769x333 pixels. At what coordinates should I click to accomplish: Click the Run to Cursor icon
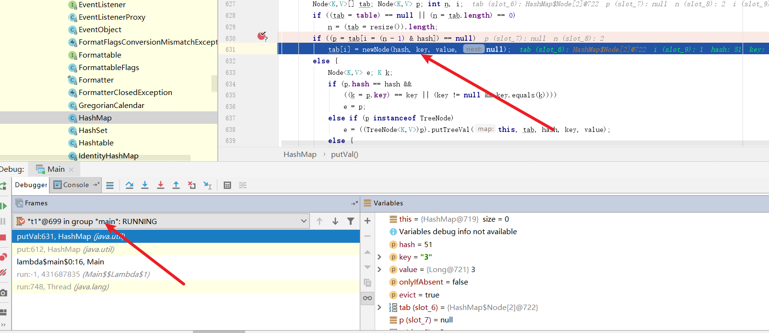pyautogui.click(x=207, y=185)
